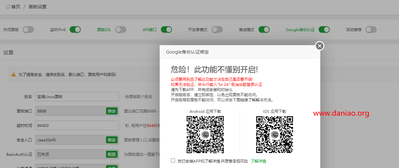This screenshot has width=399, height=168.
Task: Click the red "bt 24" warning line
Action: (x=217, y=85)
